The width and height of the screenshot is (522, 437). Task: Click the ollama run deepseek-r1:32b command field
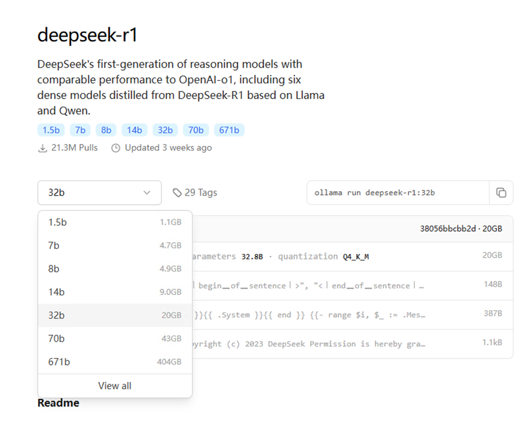point(398,193)
